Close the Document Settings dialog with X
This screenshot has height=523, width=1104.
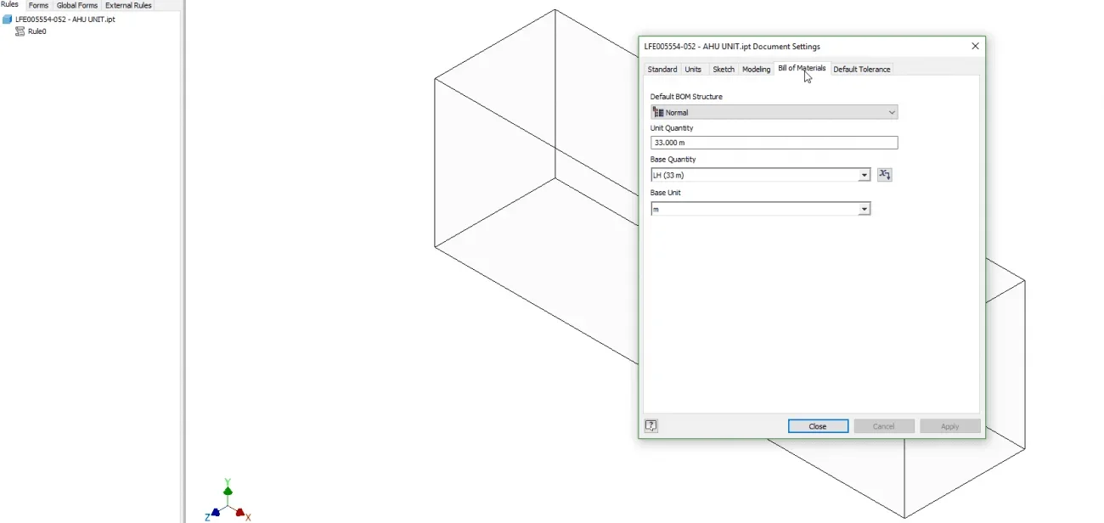pyautogui.click(x=975, y=47)
